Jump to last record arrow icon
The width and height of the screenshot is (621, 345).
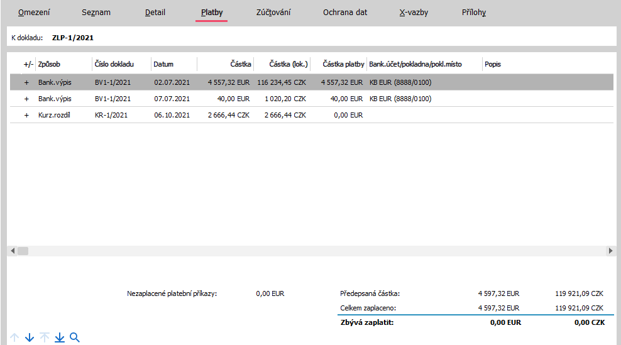pyautogui.click(x=60, y=337)
